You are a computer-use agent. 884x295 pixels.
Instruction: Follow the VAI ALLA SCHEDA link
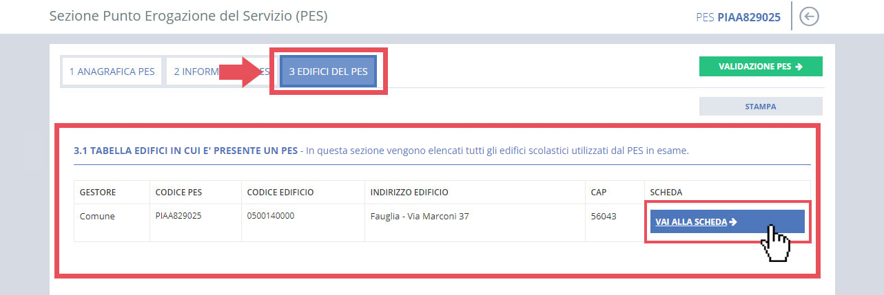pos(692,221)
